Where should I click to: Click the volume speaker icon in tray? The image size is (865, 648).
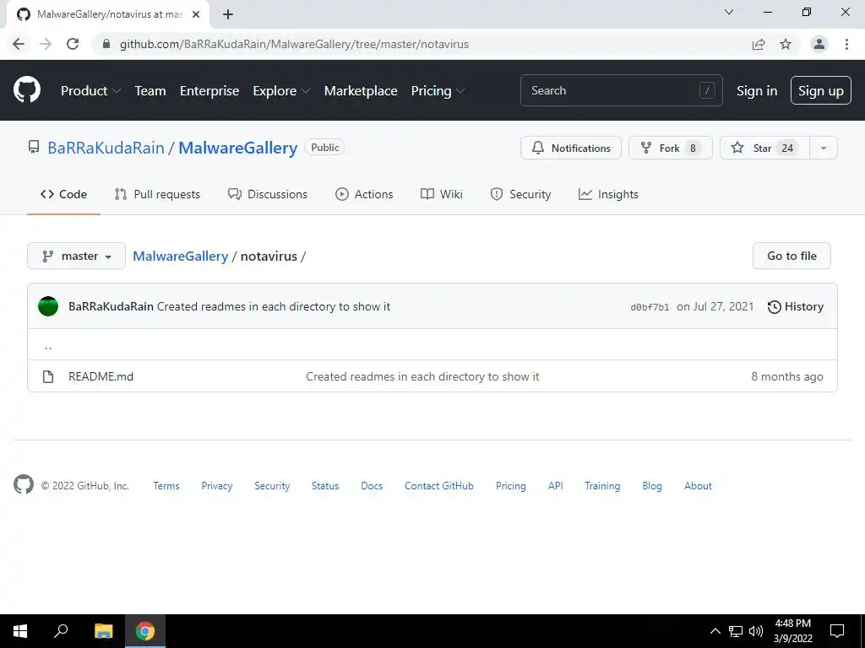[x=756, y=631]
